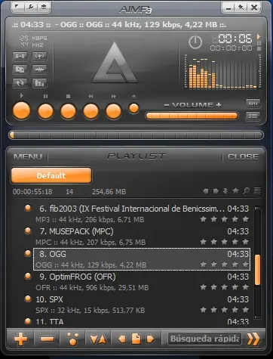Image resolution: width=273 pixels, height=359 pixels.
Task: Select the Default playlist tab
Action: 51,175
